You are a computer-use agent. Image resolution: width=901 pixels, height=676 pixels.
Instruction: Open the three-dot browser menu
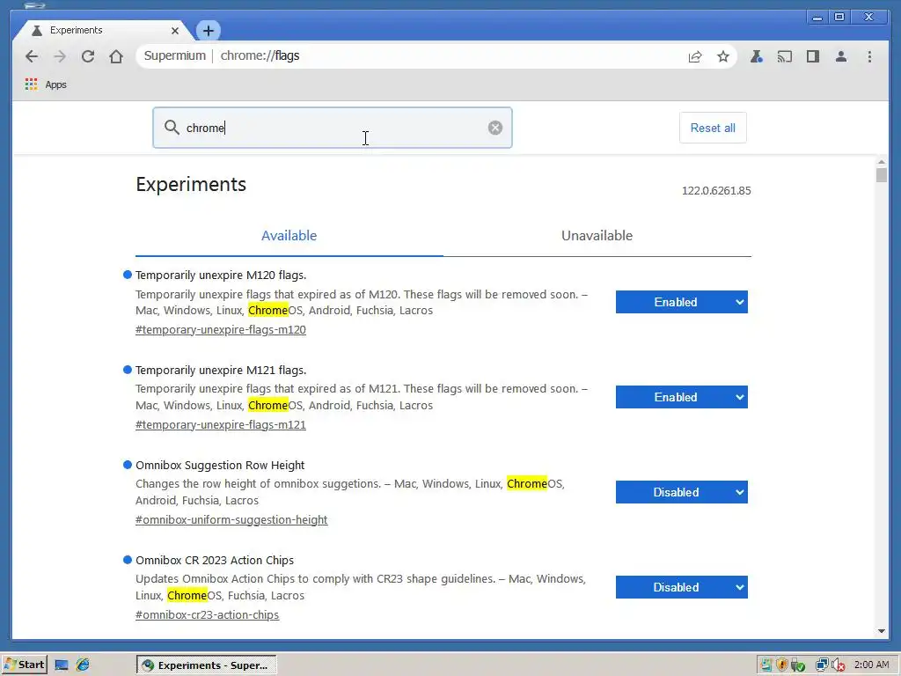pyautogui.click(x=869, y=56)
